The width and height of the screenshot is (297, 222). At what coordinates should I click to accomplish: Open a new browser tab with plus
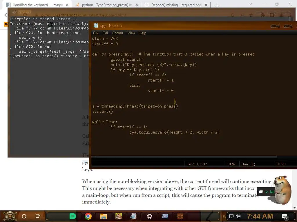(217, 5)
